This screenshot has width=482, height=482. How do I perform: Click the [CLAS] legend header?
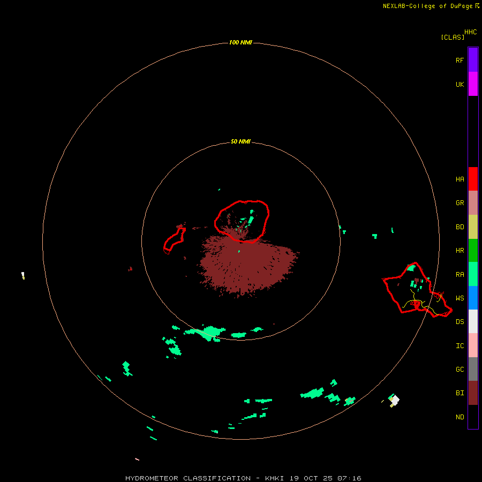point(453,37)
